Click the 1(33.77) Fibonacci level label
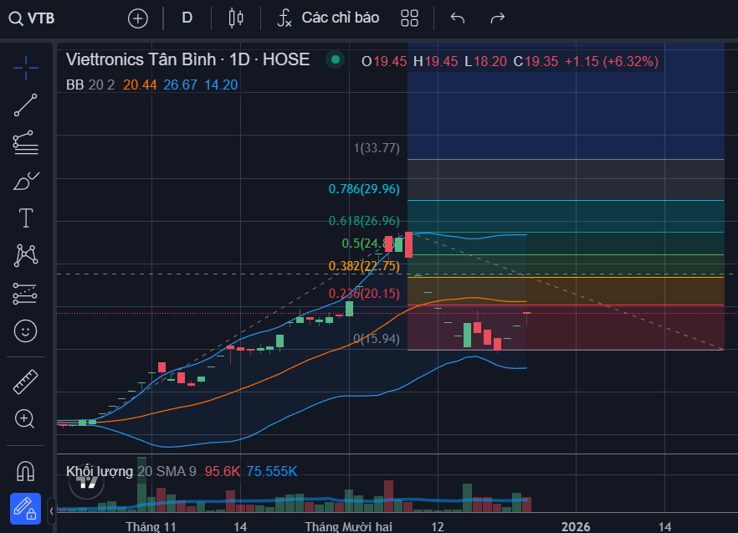 click(x=377, y=148)
